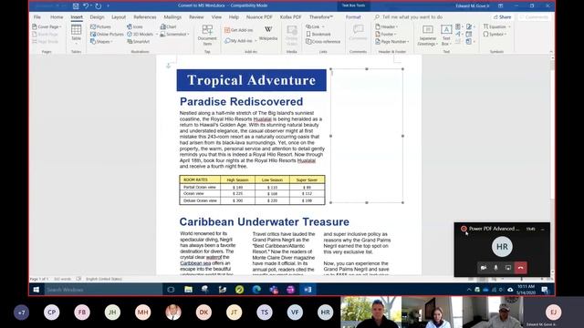Open the View tab
Viewport: 584px width, 328px height.
[x=216, y=17]
